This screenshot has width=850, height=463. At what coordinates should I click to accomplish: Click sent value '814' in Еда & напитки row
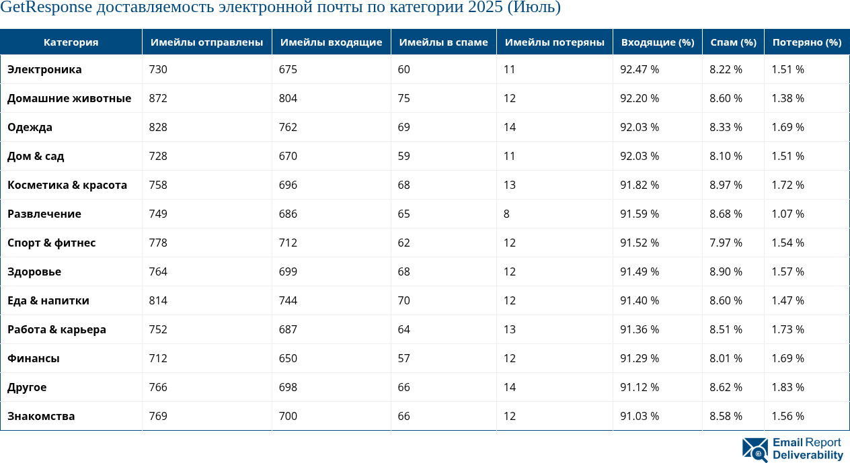tap(158, 300)
